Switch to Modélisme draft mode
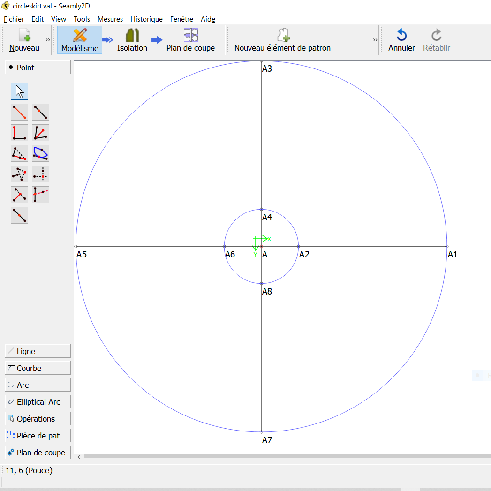 click(80, 40)
